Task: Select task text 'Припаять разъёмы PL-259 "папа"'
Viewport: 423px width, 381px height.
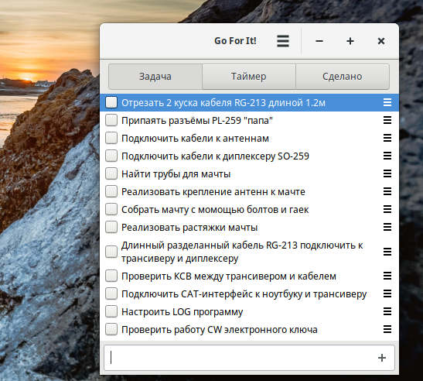Action: [x=197, y=121]
